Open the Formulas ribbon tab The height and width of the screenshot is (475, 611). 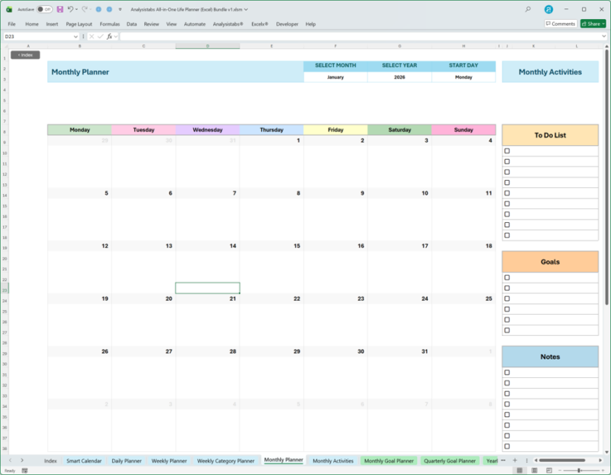[x=109, y=24]
